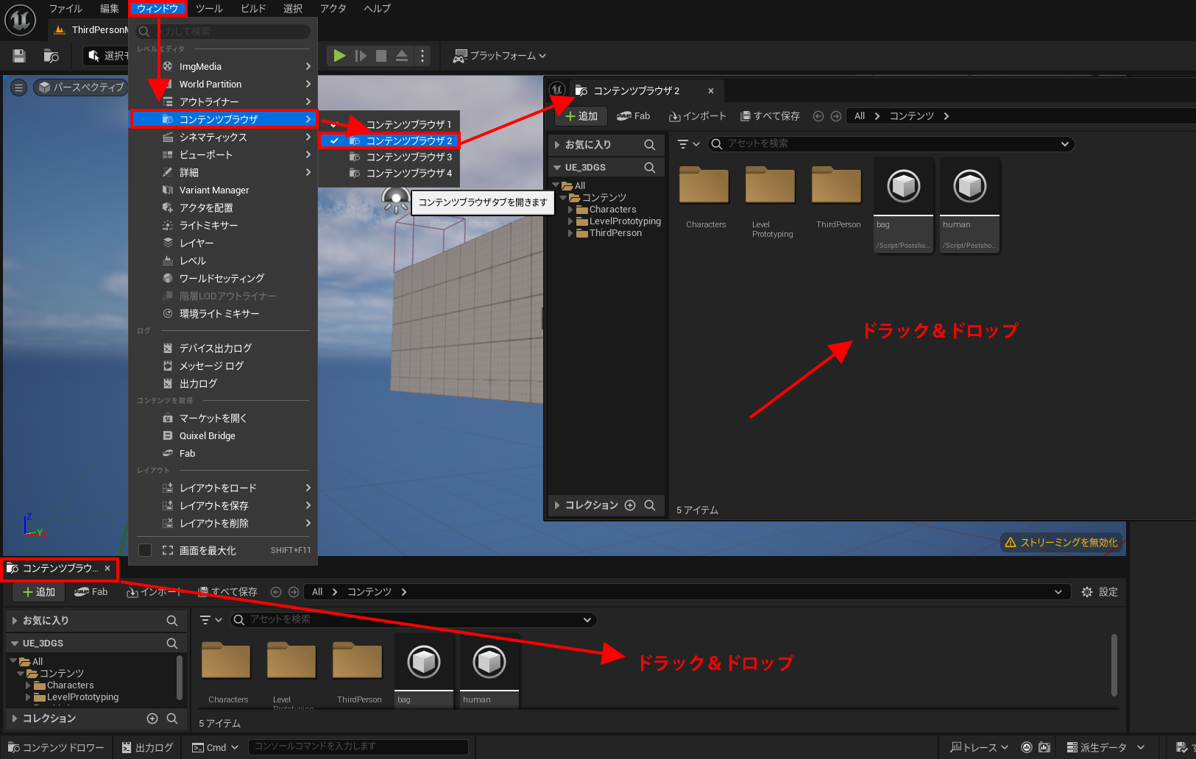The width and height of the screenshot is (1196, 759).
Task: Click the Stop button in the play toolbar
Action: pyautogui.click(x=380, y=55)
